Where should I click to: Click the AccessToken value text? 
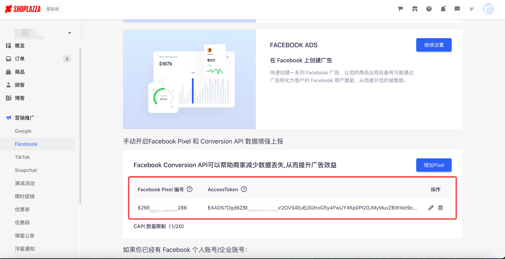coord(312,208)
